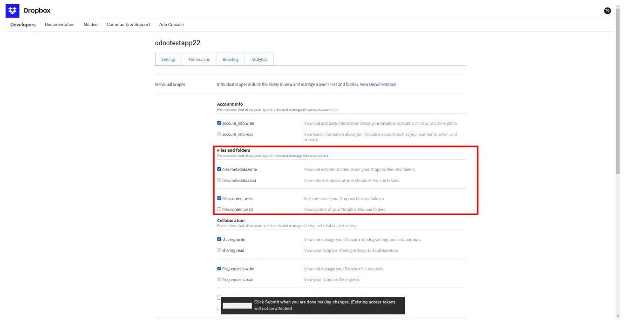Switch to the Analytics tab

click(x=259, y=59)
